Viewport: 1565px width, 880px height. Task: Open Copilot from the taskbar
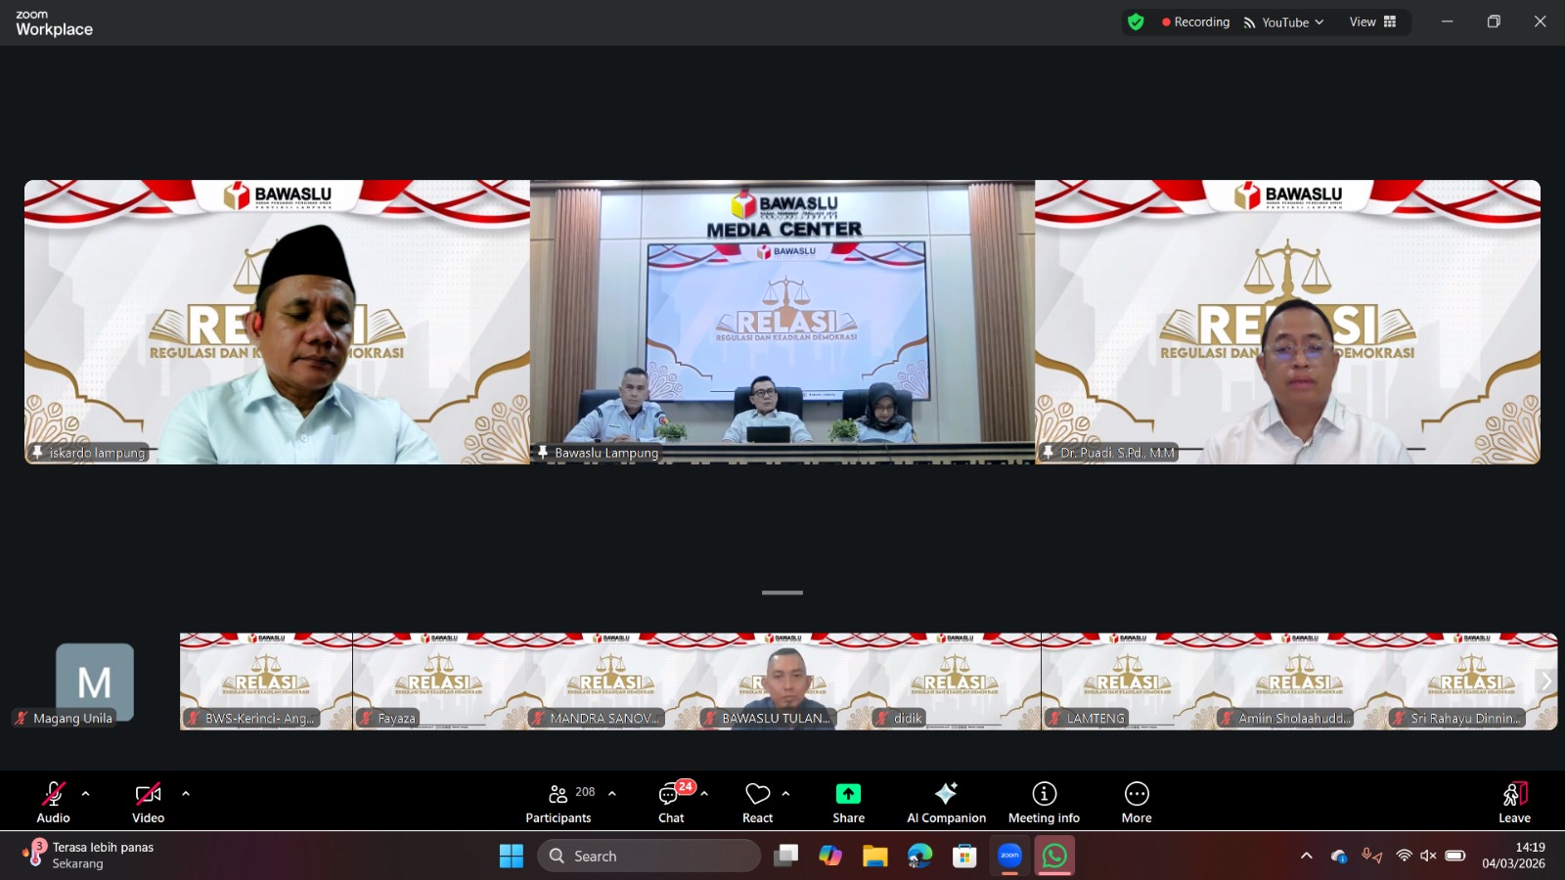click(830, 856)
